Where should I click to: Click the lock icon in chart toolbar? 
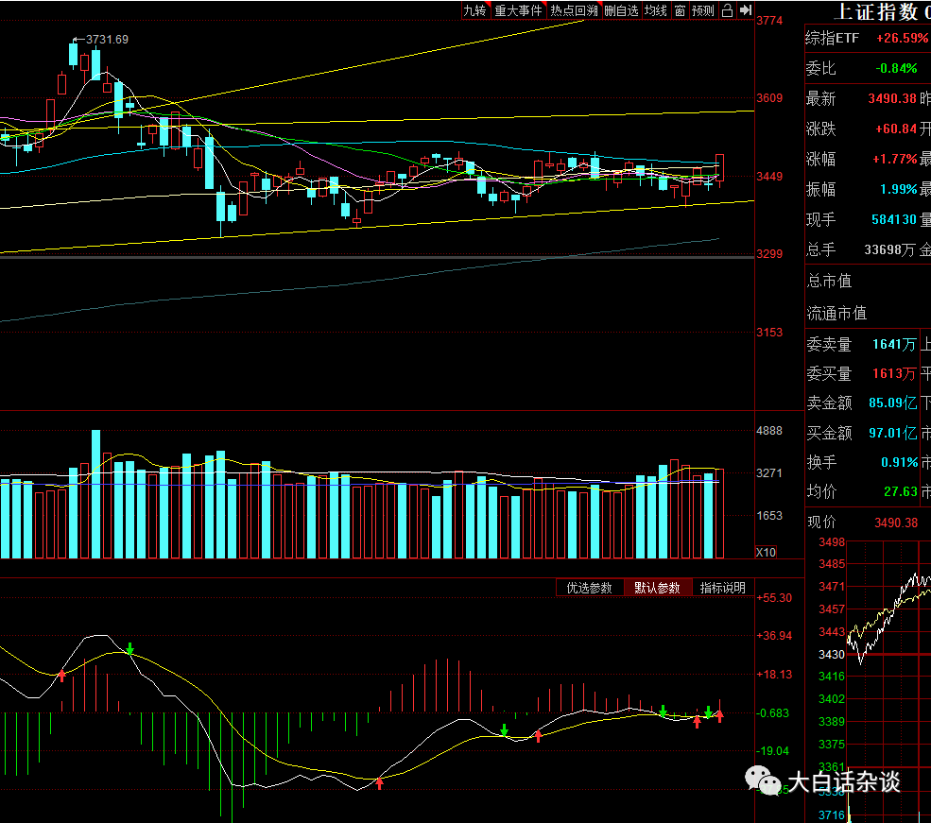[728, 10]
